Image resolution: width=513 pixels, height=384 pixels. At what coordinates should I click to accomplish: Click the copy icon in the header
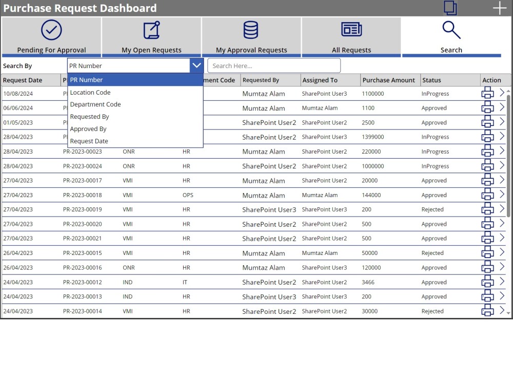coord(450,8)
